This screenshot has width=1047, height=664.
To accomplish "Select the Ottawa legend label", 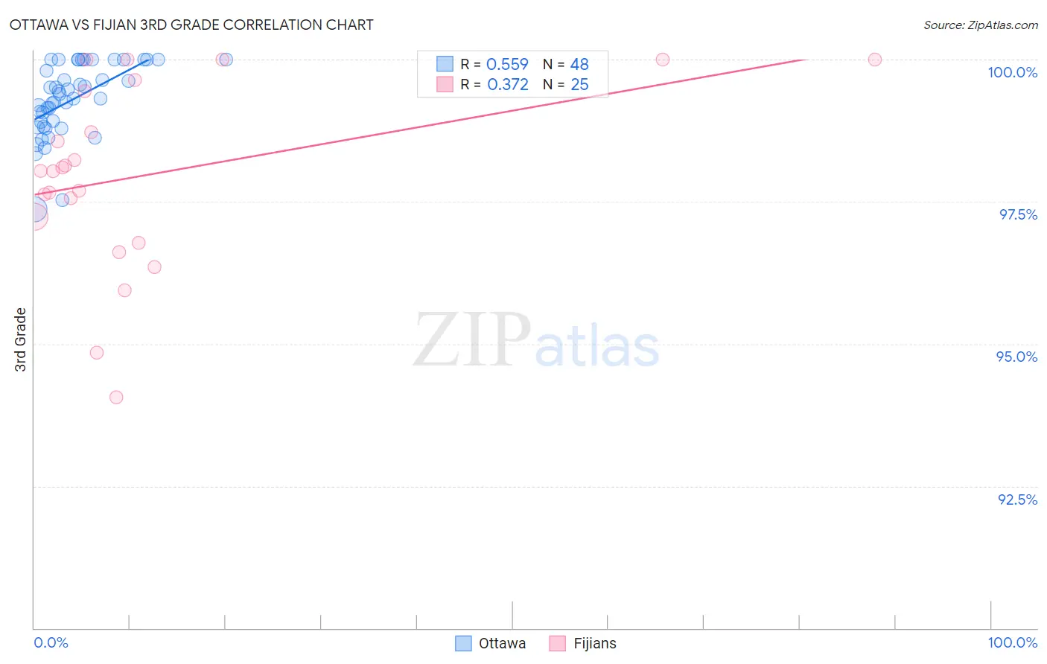I will tap(502, 643).
